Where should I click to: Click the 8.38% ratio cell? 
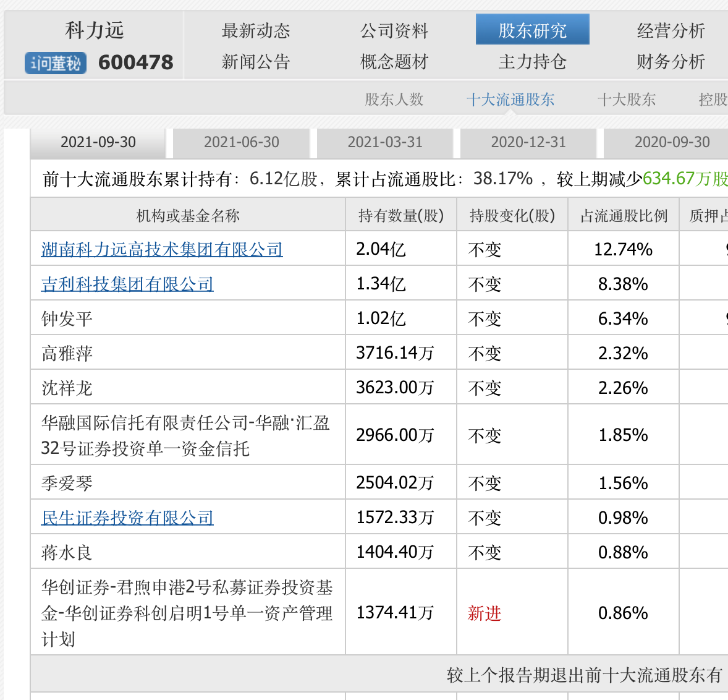(x=624, y=284)
